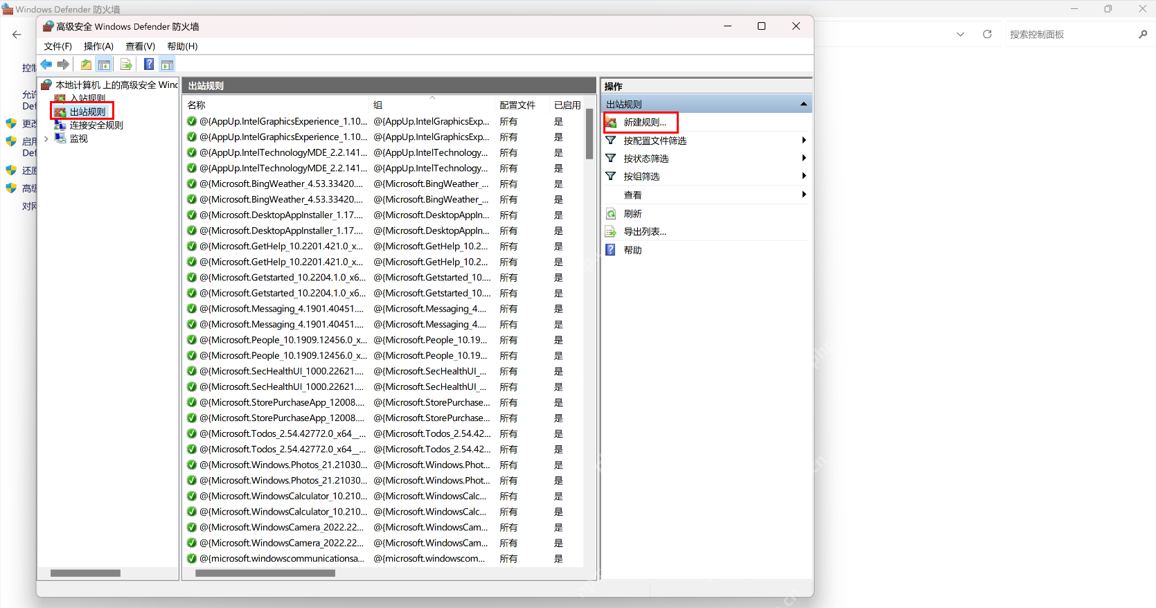
Task: Sort by the 名称 column header
Action: tap(276, 105)
